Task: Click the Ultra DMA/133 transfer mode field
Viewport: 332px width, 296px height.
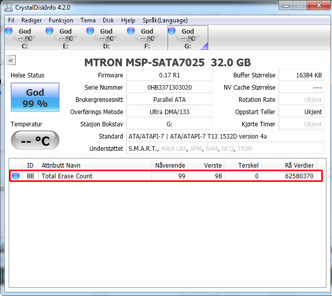Action: (x=170, y=112)
